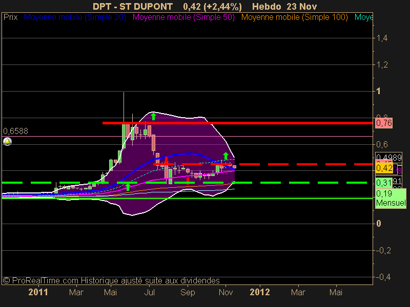This screenshot has height=307, width=410.
Task: Select the Moyenne mobile (Simple 100) legend
Action: (x=294, y=17)
